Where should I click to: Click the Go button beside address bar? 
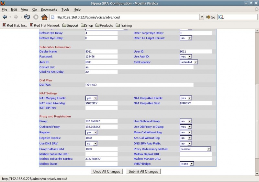[210, 17]
